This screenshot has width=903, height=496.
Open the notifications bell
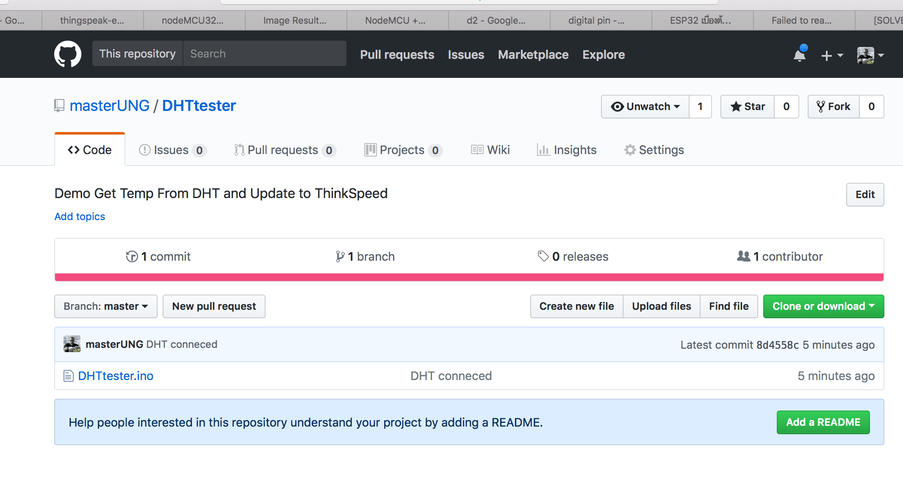(800, 55)
